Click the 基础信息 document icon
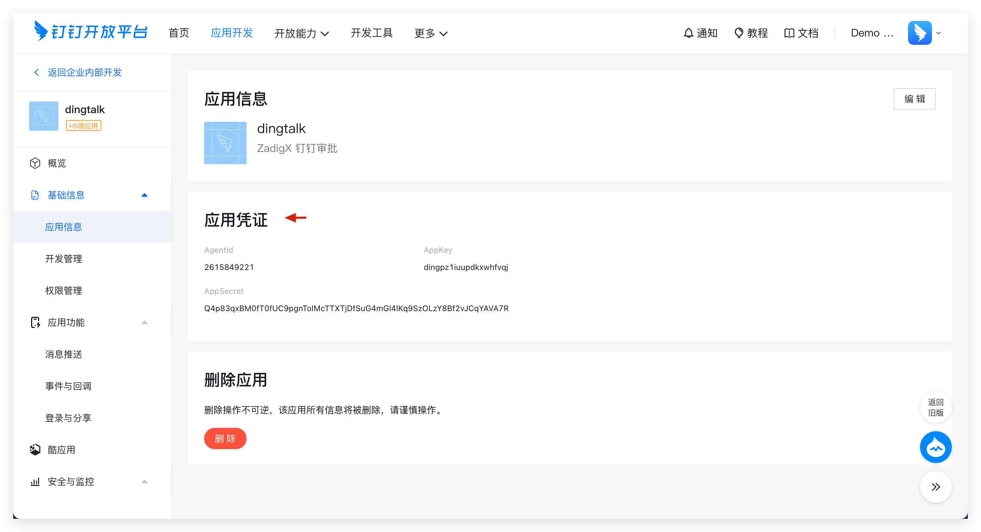981x532 pixels. point(35,195)
